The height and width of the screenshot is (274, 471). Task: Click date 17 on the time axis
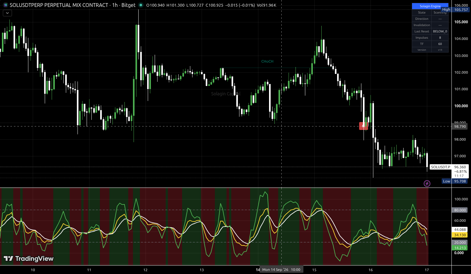[427, 270]
